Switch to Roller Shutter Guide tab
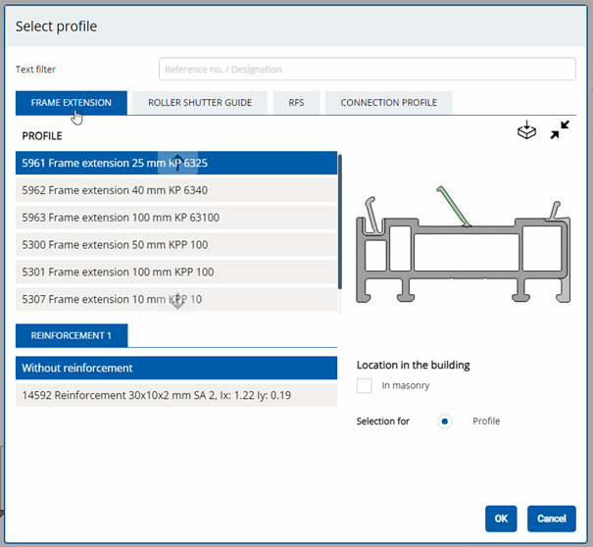 [200, 103]
